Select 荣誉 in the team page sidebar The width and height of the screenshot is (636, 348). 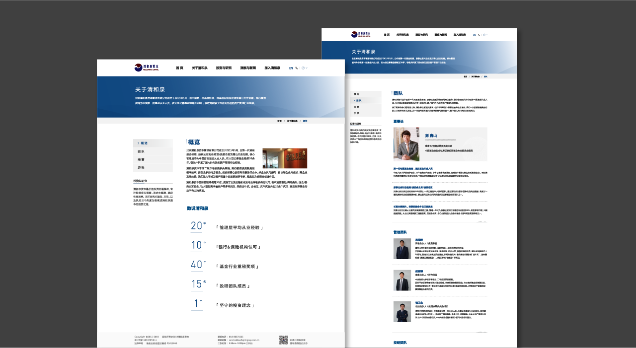(366, 107)
